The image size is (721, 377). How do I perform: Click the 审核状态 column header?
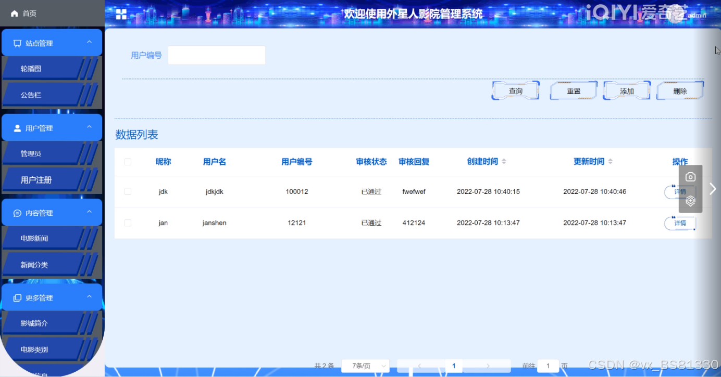pyautogui.click(x=371, y=162)
